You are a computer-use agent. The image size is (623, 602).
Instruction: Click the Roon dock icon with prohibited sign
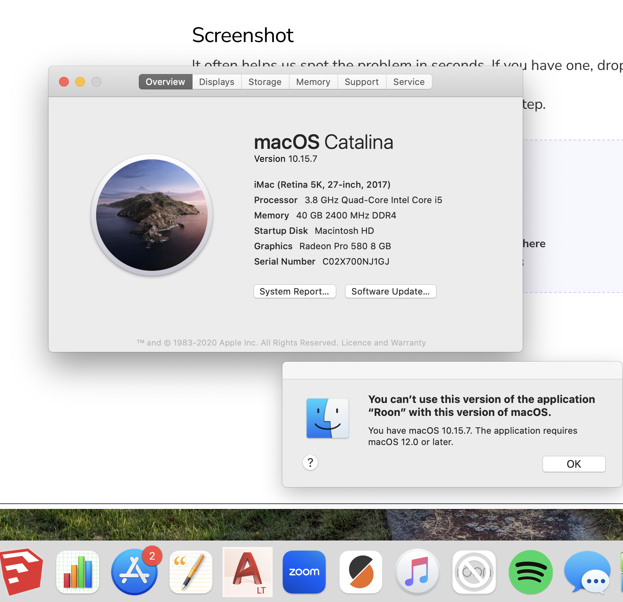coord(474,572)
